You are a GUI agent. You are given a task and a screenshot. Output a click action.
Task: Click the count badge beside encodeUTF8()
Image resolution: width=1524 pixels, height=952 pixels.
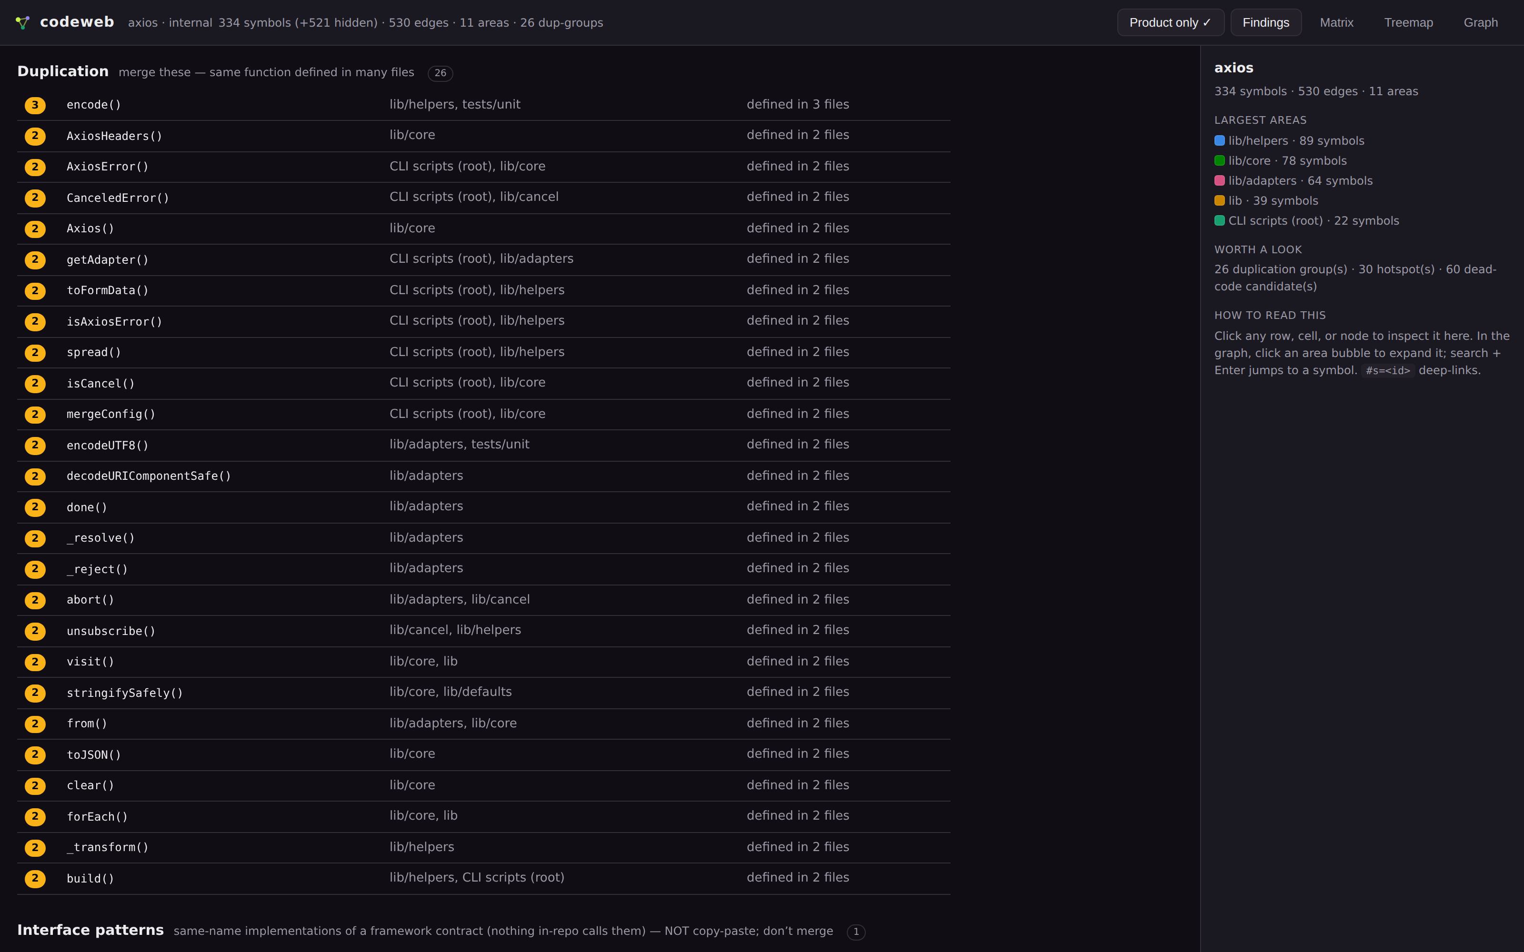coord(35,445)
